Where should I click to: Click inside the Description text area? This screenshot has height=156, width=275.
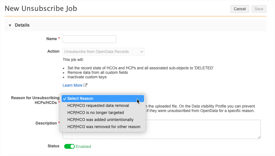coord(203,129)
